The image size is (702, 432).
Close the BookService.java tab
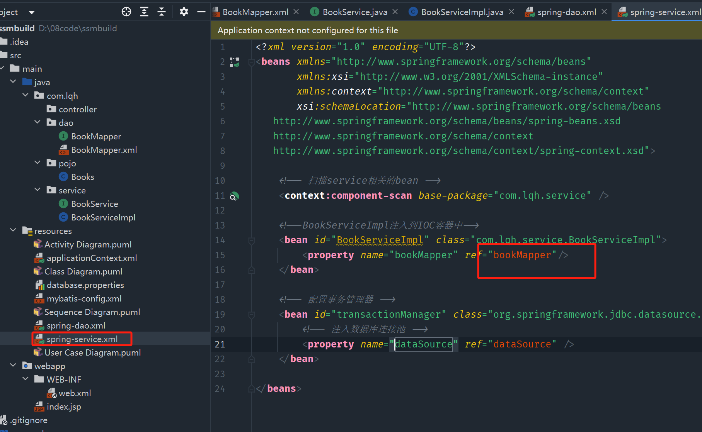click(x=395, y=12)
